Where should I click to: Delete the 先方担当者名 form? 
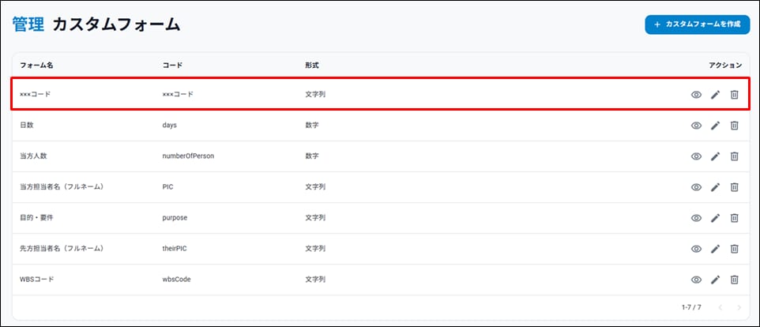pyautogui.click(x=734, y=249)
